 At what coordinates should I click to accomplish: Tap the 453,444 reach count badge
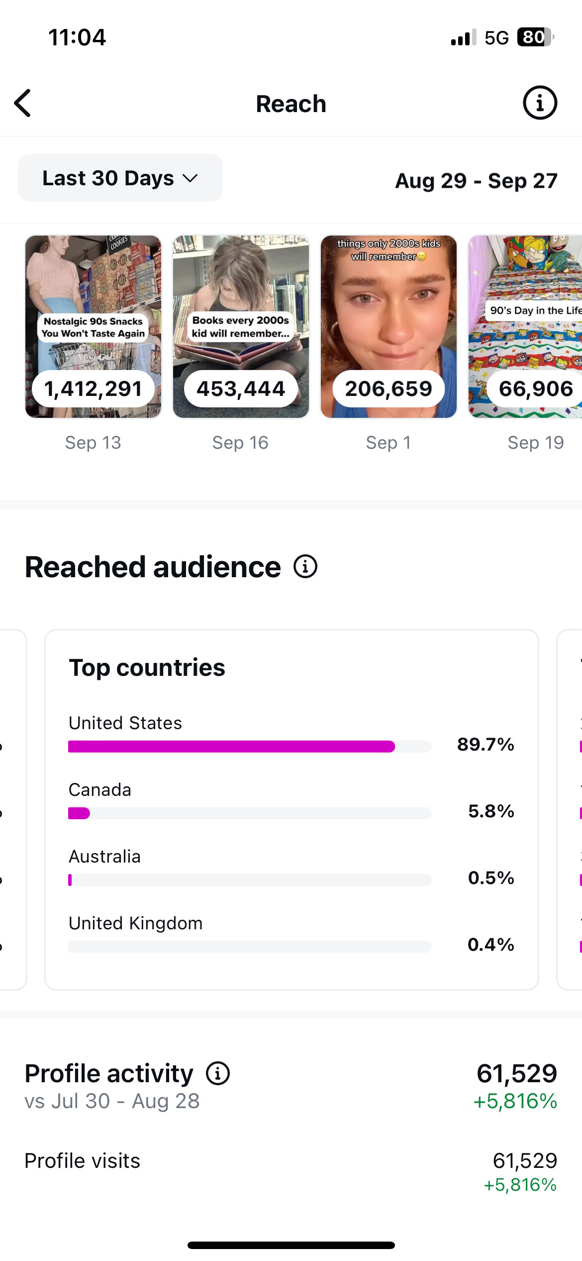[241, 388]
